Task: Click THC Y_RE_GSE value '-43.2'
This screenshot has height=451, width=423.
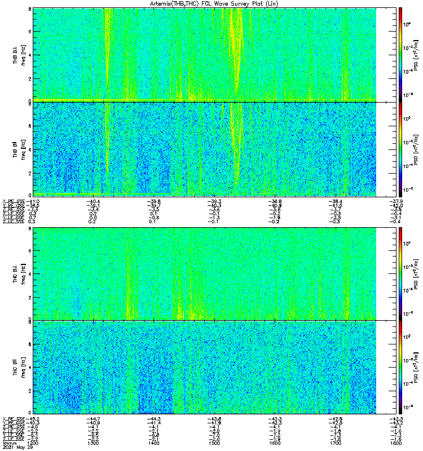Action: 396,423
